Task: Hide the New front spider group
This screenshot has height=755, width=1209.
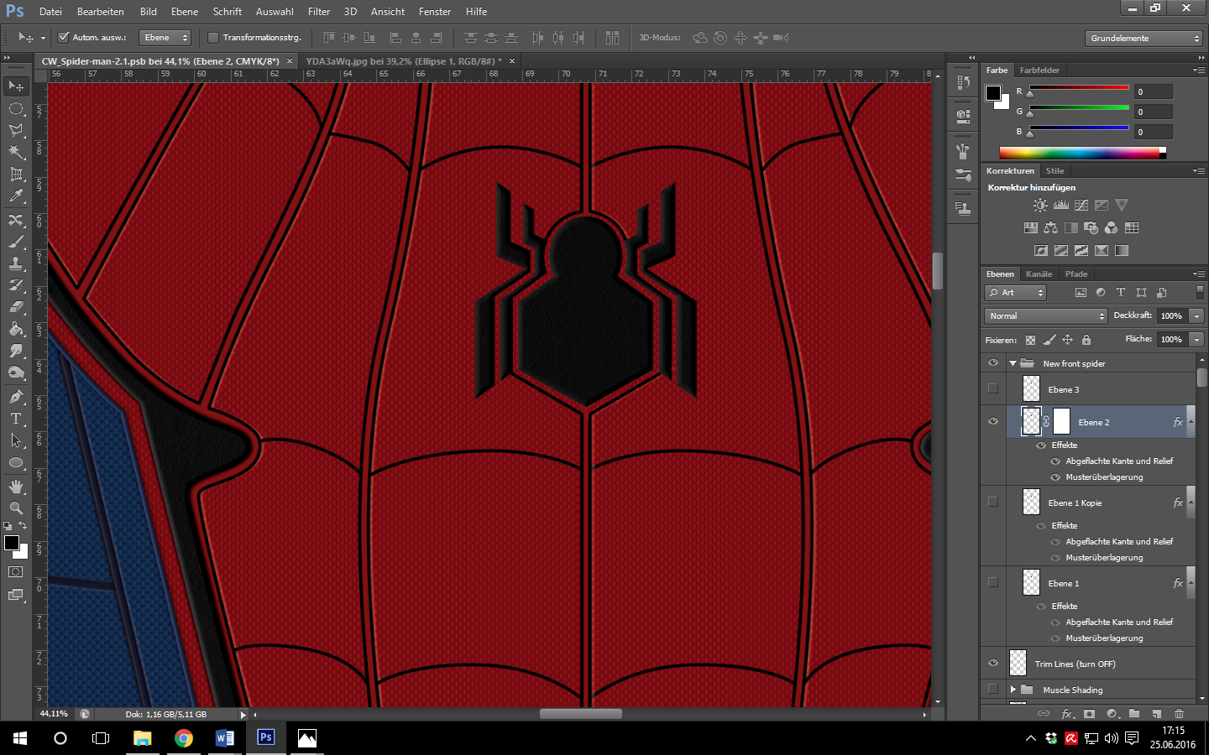Action: coord(993,363)
